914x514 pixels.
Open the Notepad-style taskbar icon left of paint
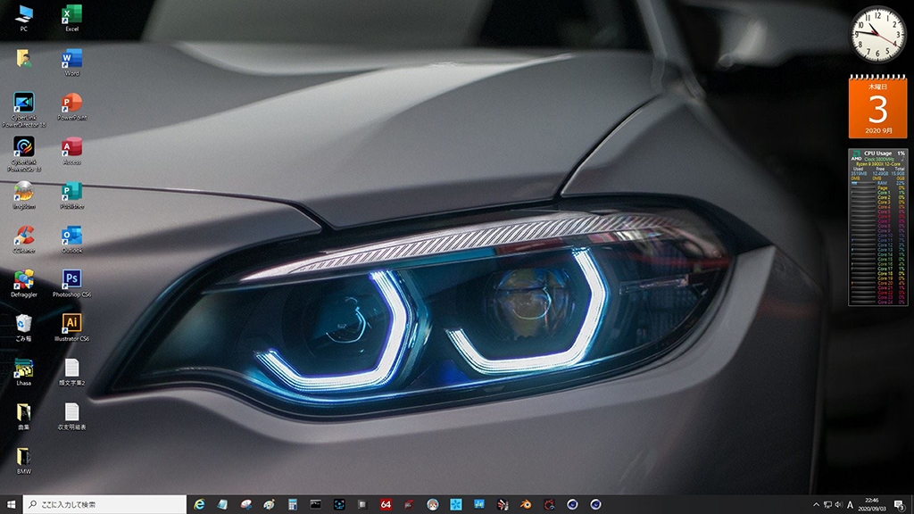click(x=222, y=504)
